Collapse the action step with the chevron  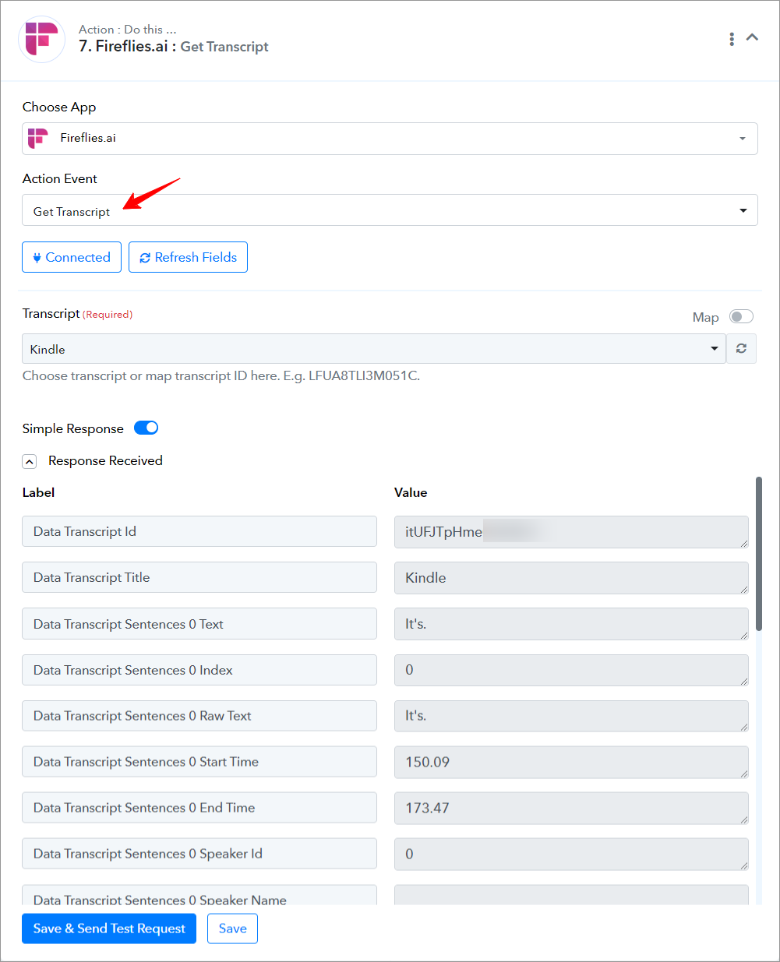click(752, 37)
